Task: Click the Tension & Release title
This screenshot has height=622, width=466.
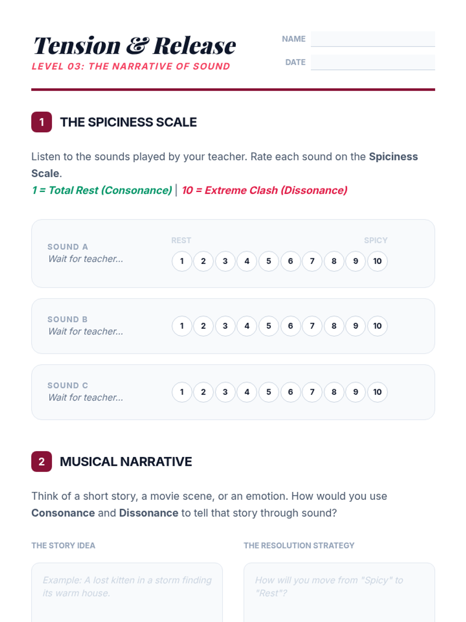Action: [x=134, y=46]
